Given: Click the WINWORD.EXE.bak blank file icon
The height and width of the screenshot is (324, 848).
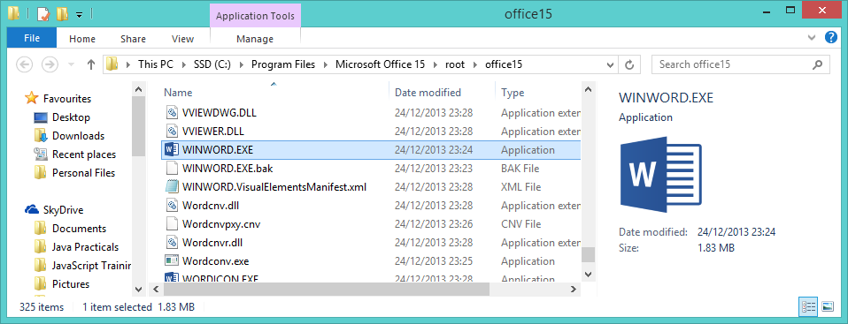Looking at the screenshot, I should [x=172, y=169].
